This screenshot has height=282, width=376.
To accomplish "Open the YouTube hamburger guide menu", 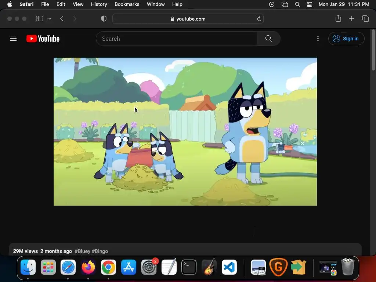I will pyautogui.click(x=13, y=39).
